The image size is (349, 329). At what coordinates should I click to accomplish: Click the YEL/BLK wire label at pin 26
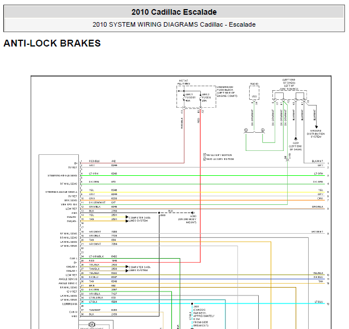coord(94,265)
